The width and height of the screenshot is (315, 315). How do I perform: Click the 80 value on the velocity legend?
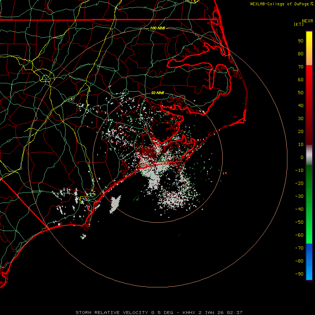point(301,54)
